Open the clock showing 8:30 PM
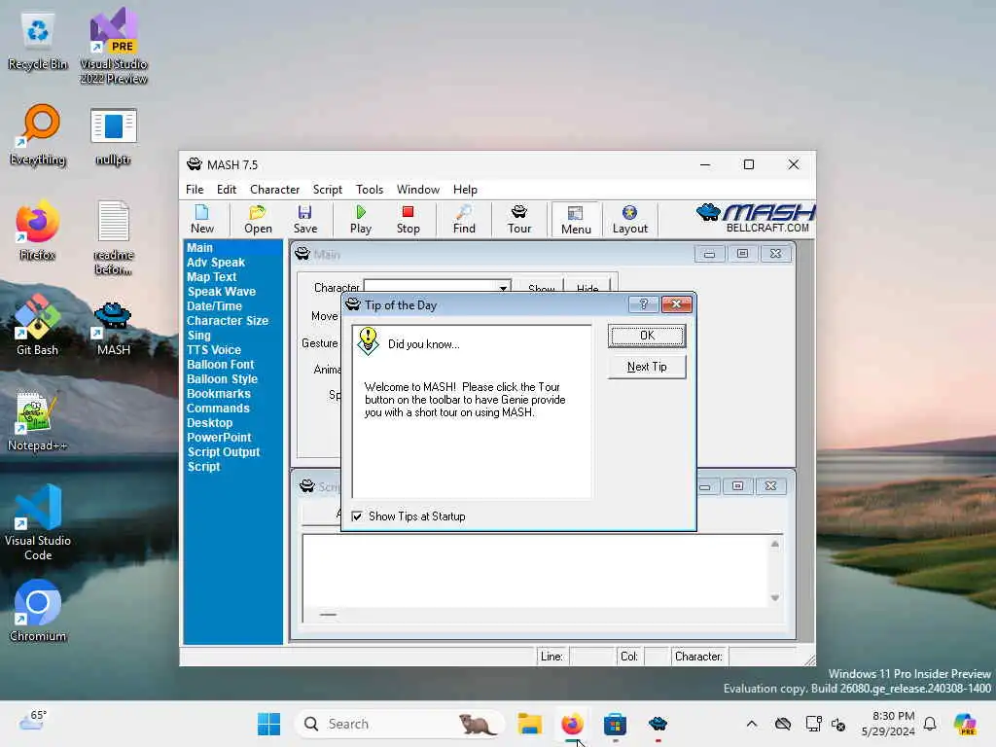 pos(889,724)
